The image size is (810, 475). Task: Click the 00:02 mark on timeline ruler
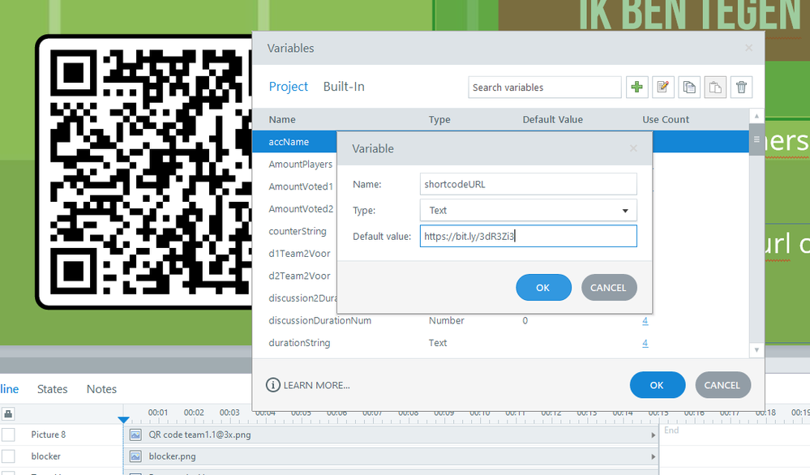(x=194, y=413)
